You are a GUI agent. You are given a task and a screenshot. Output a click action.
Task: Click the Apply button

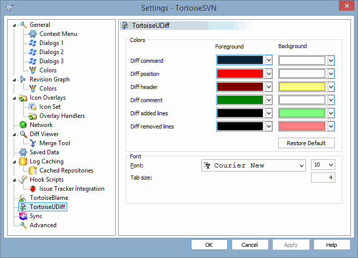point(291,245)
